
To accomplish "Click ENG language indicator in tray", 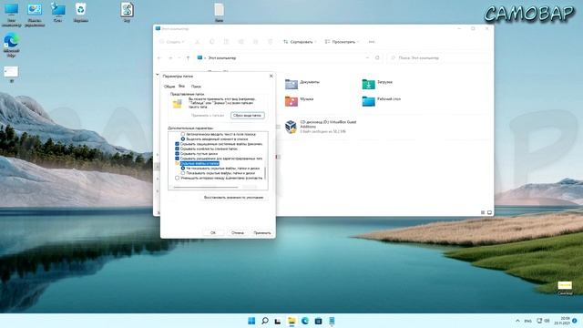I will [527, 321].
